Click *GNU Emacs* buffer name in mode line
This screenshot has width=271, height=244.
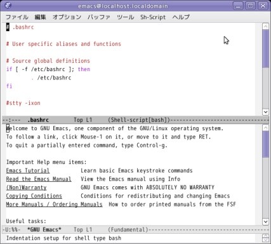(x=44, y=229)
